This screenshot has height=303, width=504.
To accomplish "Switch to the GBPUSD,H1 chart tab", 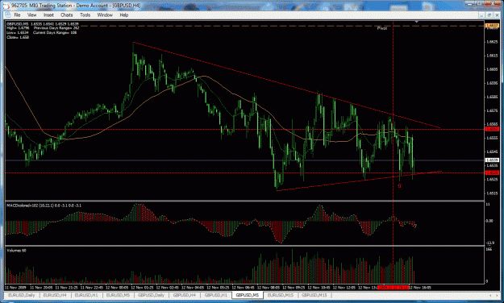I will click(x=215, y=295).
